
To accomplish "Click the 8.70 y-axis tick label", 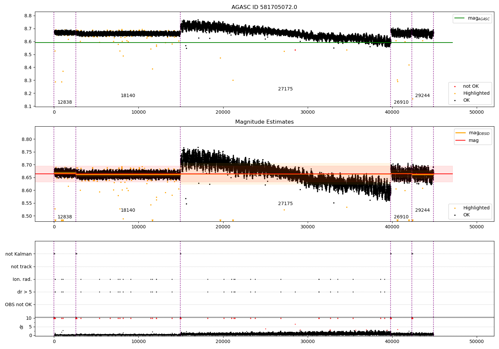I will pyautogui.click(x=27, y=165).
